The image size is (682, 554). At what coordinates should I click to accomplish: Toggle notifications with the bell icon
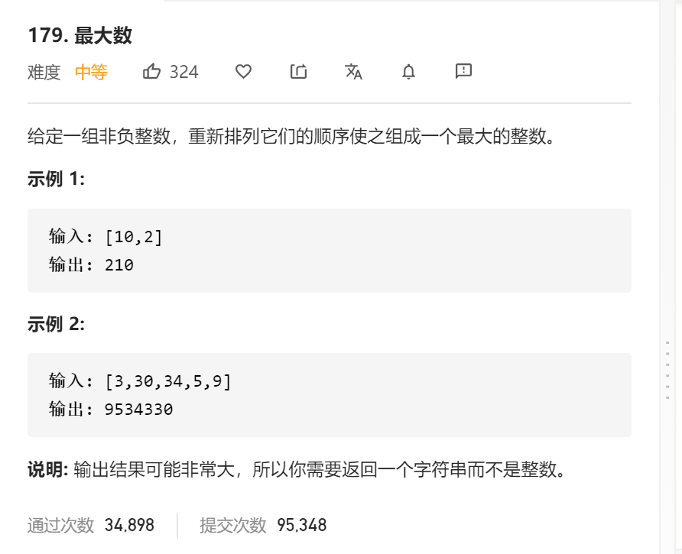point(408,71)
